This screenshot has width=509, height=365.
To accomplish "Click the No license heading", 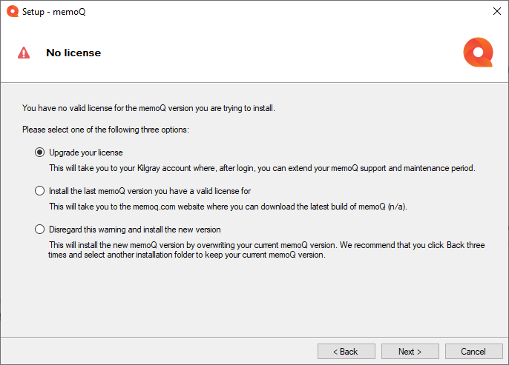I will pos(73,53).
